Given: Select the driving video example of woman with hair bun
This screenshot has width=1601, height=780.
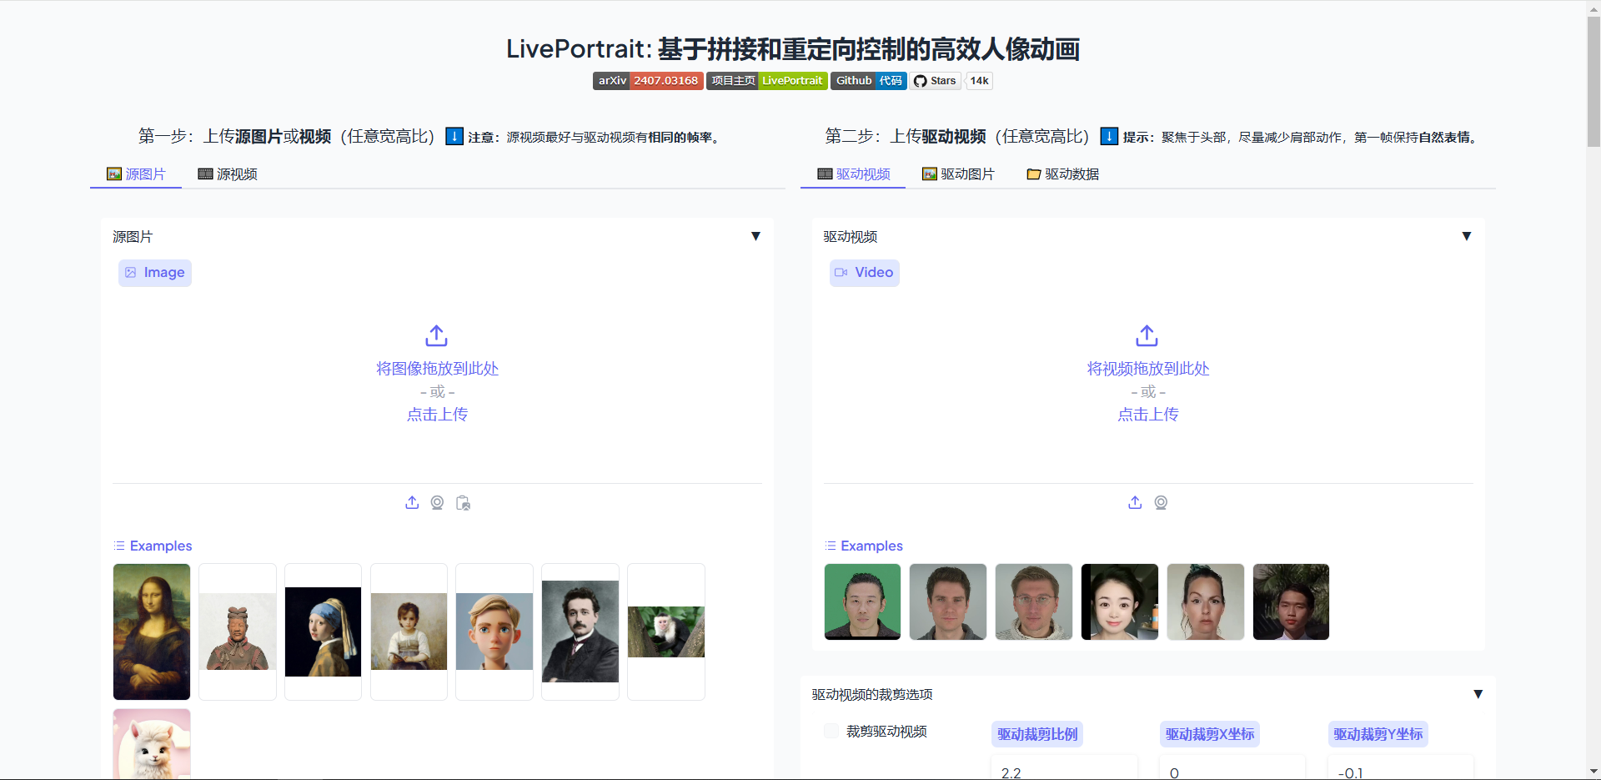Looking at the screenshot, I should 1206,601.
